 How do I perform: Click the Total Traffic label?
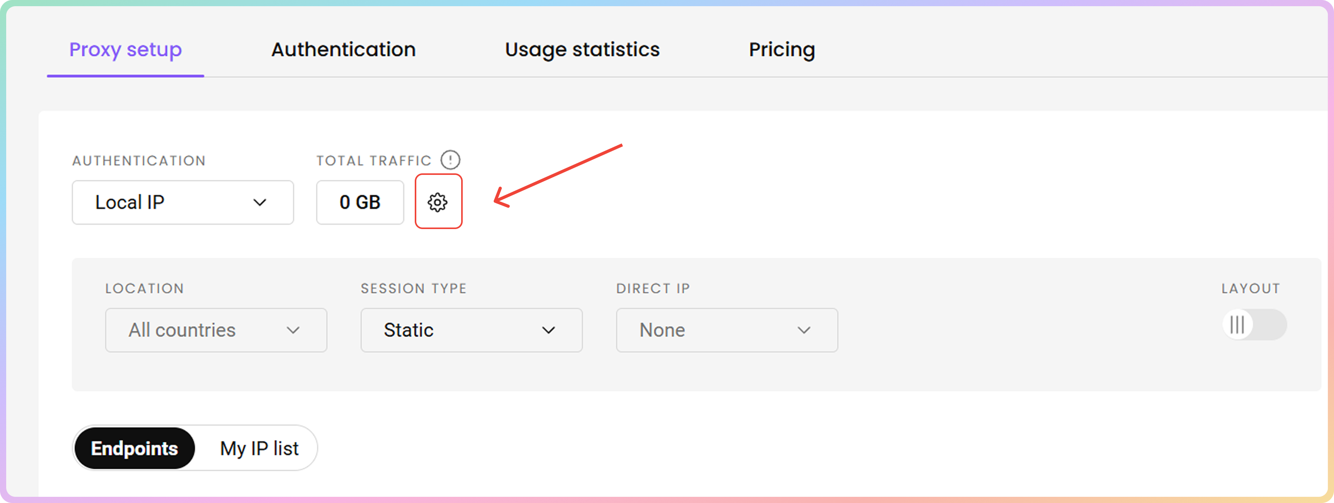click(373, 161)
